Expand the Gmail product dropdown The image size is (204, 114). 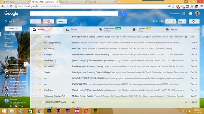point(9,22)
